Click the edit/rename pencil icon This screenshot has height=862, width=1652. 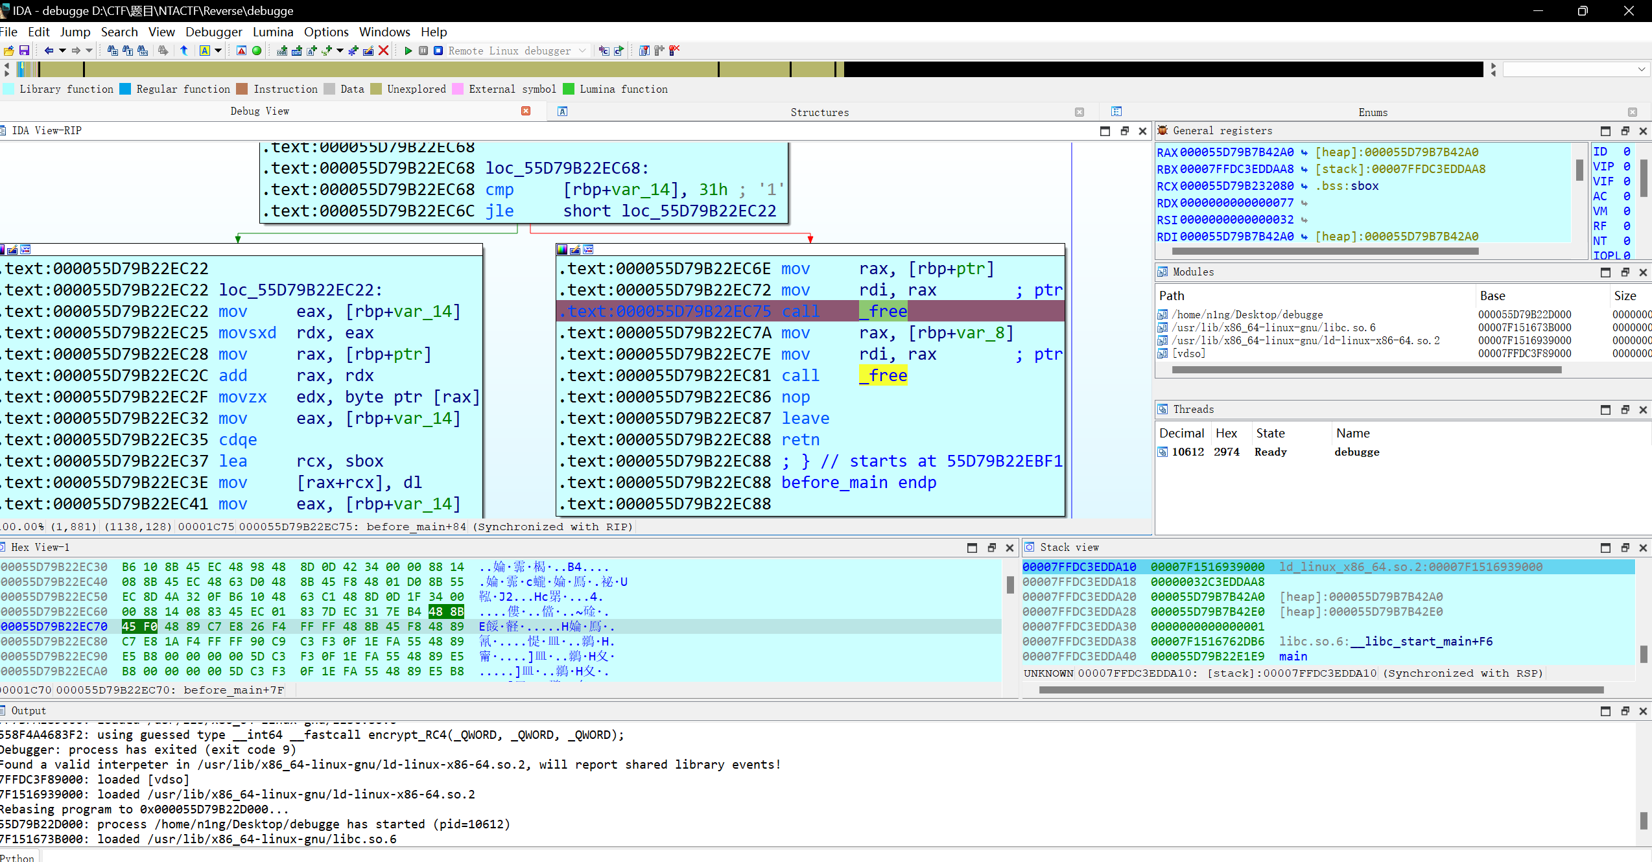click(x=368, y=51)
